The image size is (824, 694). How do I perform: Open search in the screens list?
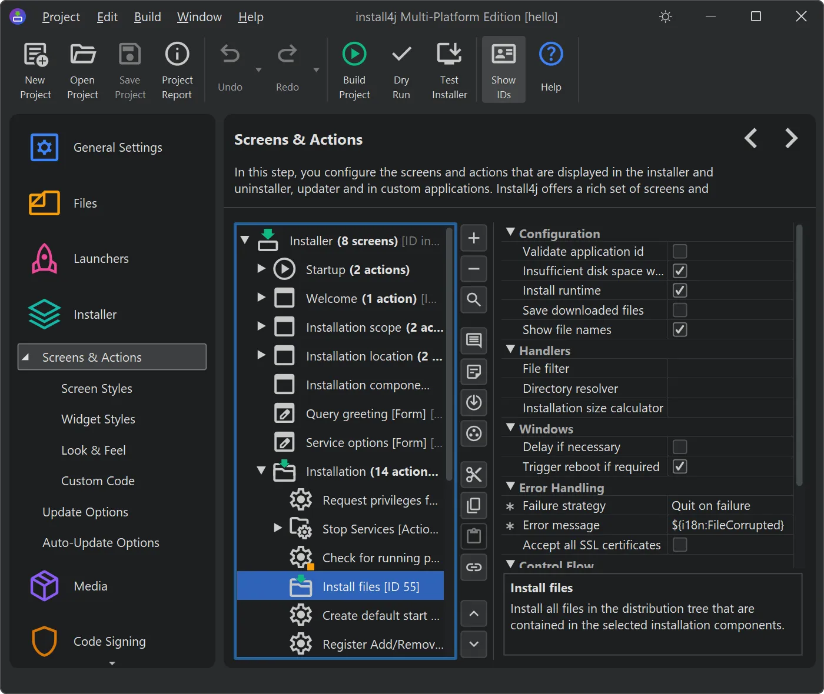pos(474,300)
